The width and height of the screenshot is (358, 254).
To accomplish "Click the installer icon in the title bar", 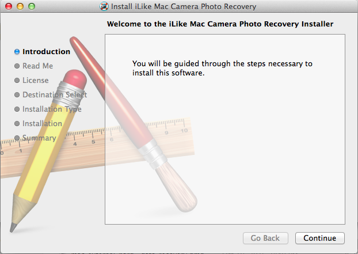I will click(104, 7).
